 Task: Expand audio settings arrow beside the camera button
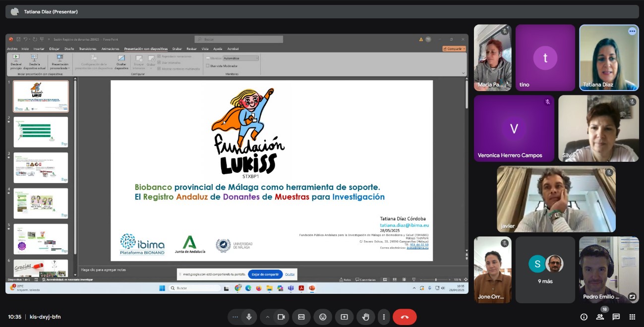pyautogui.click(x=268, y=317)
